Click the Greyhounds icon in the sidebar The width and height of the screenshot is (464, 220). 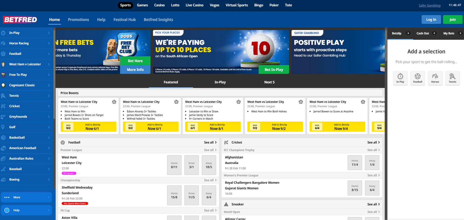[x=3, y=117]
